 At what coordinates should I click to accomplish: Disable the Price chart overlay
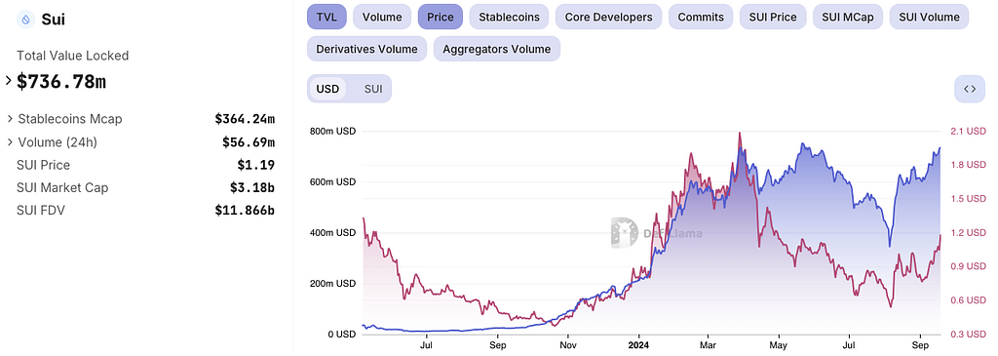441,18
